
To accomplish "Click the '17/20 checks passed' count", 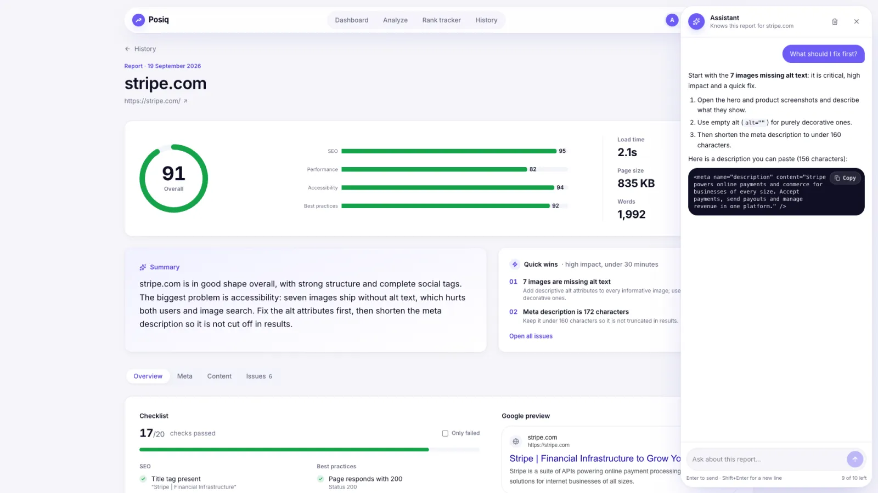I will pos(177,433).
